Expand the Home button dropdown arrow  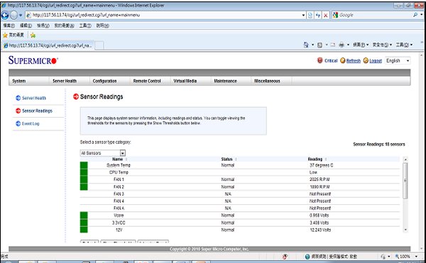[x=312, y=45]
